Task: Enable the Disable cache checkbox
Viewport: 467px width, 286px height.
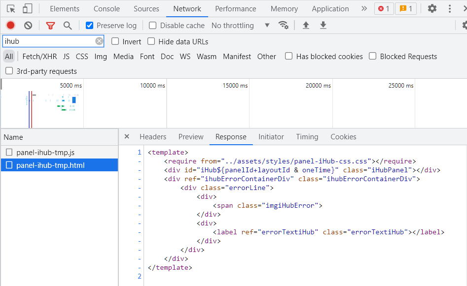Action: pyautogui.click(x=153, y=26)
